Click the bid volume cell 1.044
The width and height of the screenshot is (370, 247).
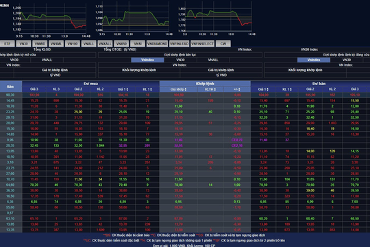pyautogui.click(x=100, y=145)
